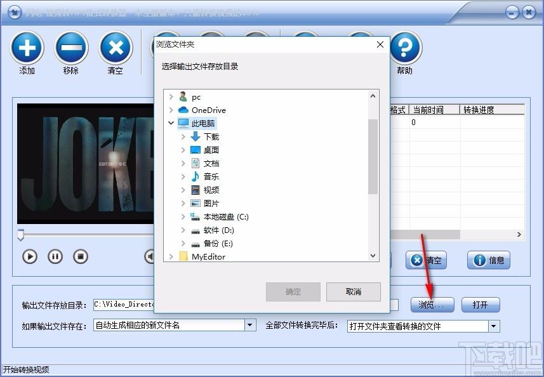Expand the 音乐 folder node
Viewport: 544px width, 377px height.
[x=183, y=176]
